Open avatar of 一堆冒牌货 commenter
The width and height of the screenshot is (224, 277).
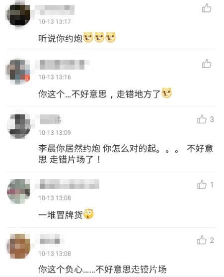[18, 191]
